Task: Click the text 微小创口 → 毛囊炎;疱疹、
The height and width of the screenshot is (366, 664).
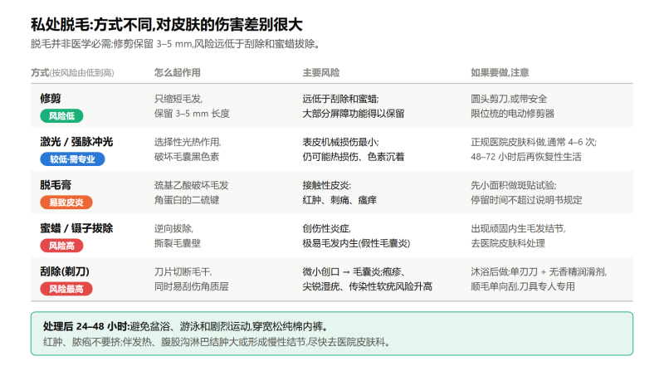Action: [354, 272]
